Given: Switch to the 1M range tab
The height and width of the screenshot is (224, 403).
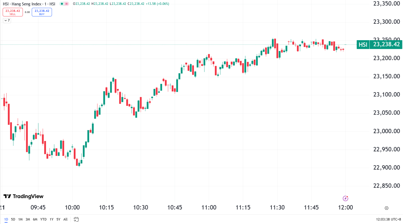Looking at the screenshot, I should click(x=20, y=219).
